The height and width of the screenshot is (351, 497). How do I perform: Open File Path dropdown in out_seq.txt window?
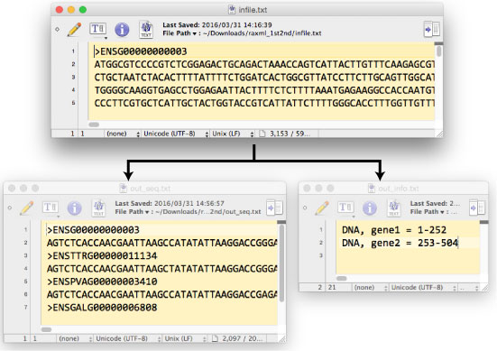[132, 212]
